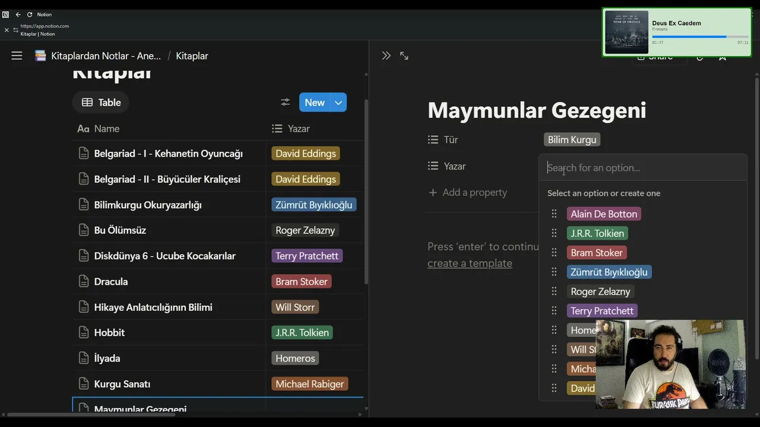This screenshot has height=427, width=760.
Task: Click the horizontal scrollbar under the table
Action: click(x=92, y=414)
